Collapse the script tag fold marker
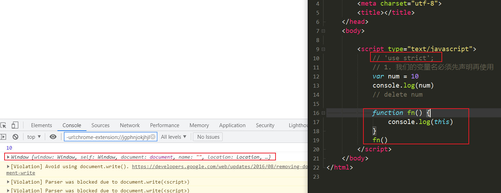The width and height of the screenshot is (501, 193). [x=323, y=49]
